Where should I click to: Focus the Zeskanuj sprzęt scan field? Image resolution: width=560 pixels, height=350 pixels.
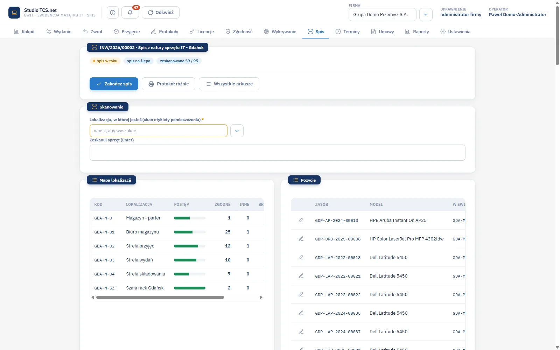point(278,153)
